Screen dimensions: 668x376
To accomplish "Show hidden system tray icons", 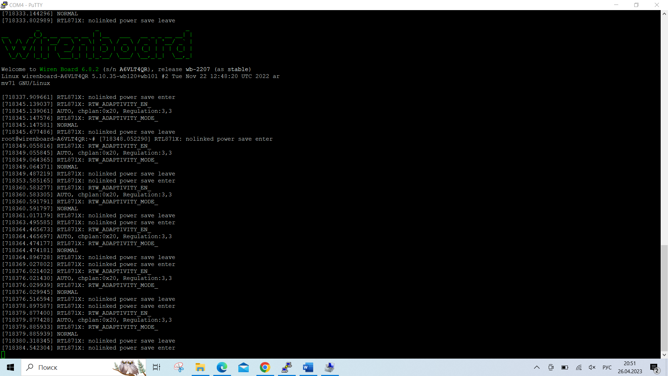I will pyautogui.click(x=537, y=367).
